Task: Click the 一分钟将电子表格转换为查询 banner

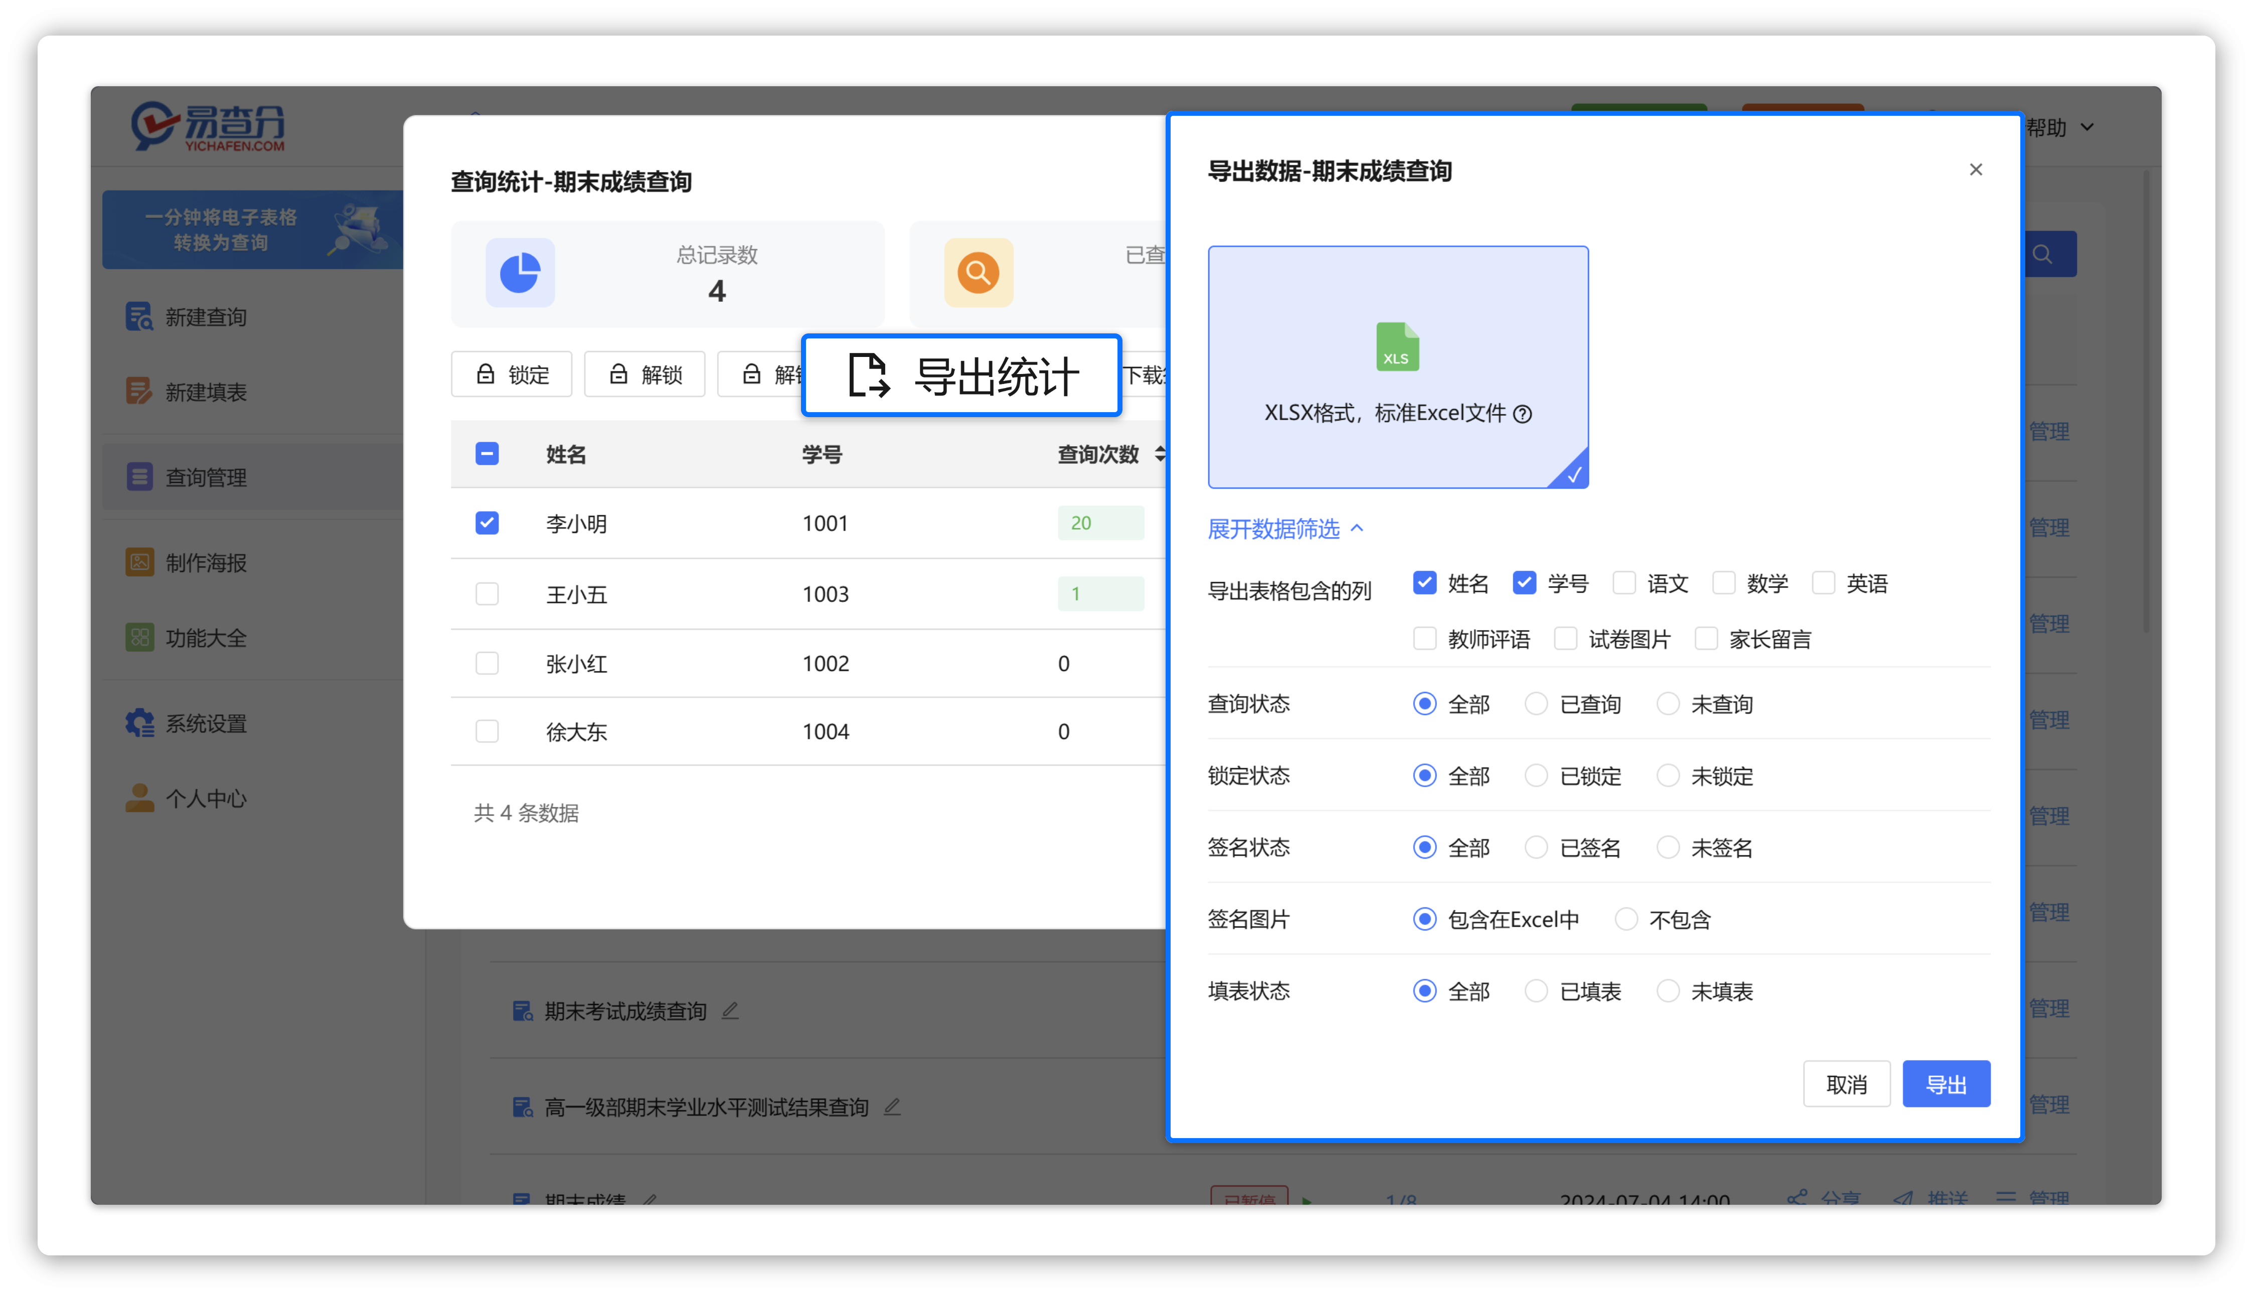Action: 253,230
